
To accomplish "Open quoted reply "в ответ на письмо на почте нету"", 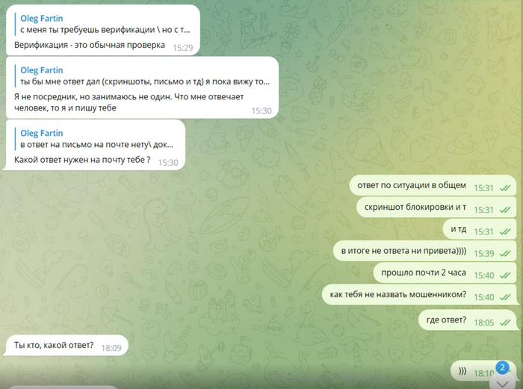I will click(x=94, y=139).
